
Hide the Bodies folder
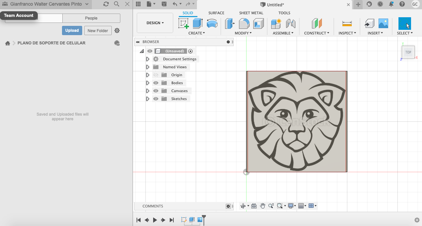[x=156, y=83]
